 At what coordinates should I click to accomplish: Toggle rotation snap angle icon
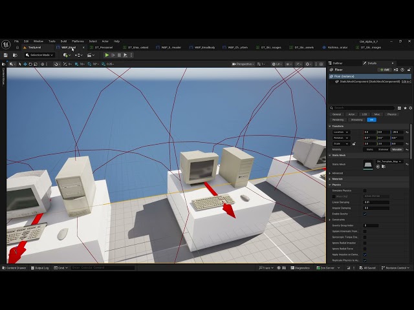click(x=89, y=64)
